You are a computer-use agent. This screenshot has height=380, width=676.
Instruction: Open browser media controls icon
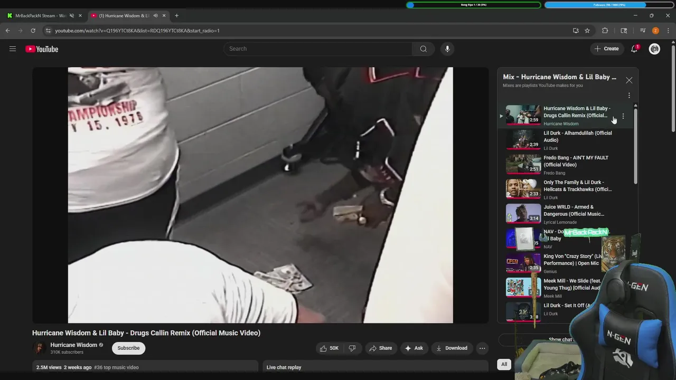(643, 31)
